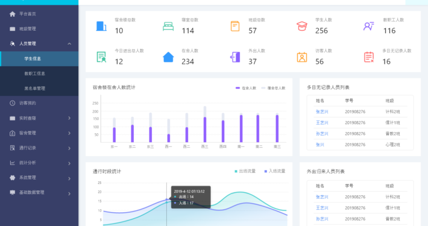Image resolution: width=428 pixels, height=226 pixels.
Task: Select the 学生信息 submenu item
Action: point(39,58)
